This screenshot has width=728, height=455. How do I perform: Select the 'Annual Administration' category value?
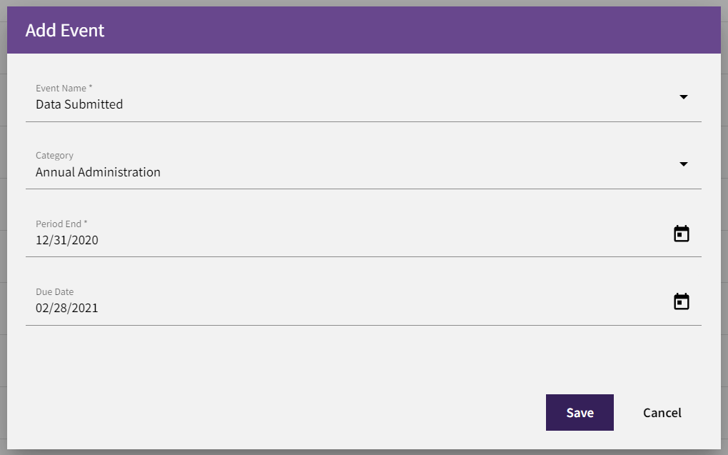tap(98, 172)
